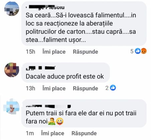Click the blue like reaction on first comment
The width and height of the screenshot is (151, 140).
138,51
